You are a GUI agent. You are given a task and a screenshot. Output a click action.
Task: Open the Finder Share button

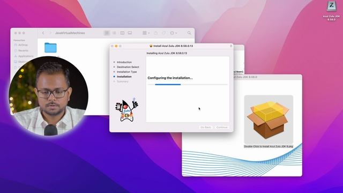[x=156, y=33]
